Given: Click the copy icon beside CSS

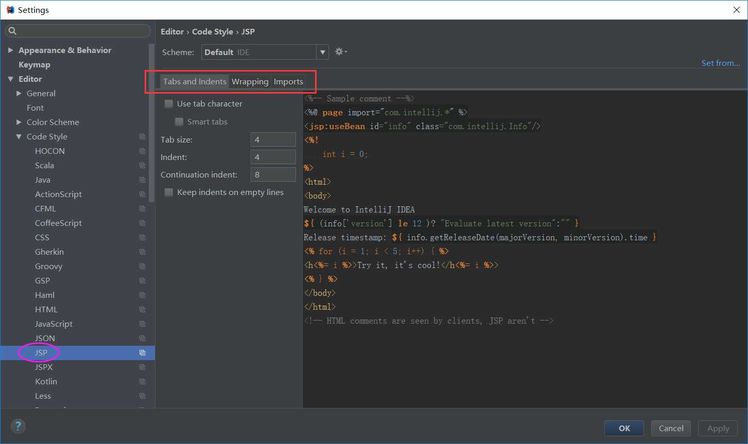Looking at the screenshot, I should click(143, 238).
